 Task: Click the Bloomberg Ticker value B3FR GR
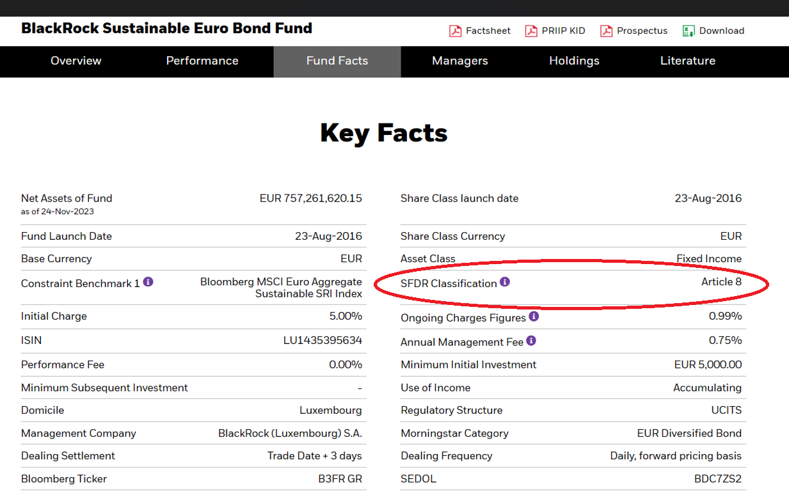point(340,479)
